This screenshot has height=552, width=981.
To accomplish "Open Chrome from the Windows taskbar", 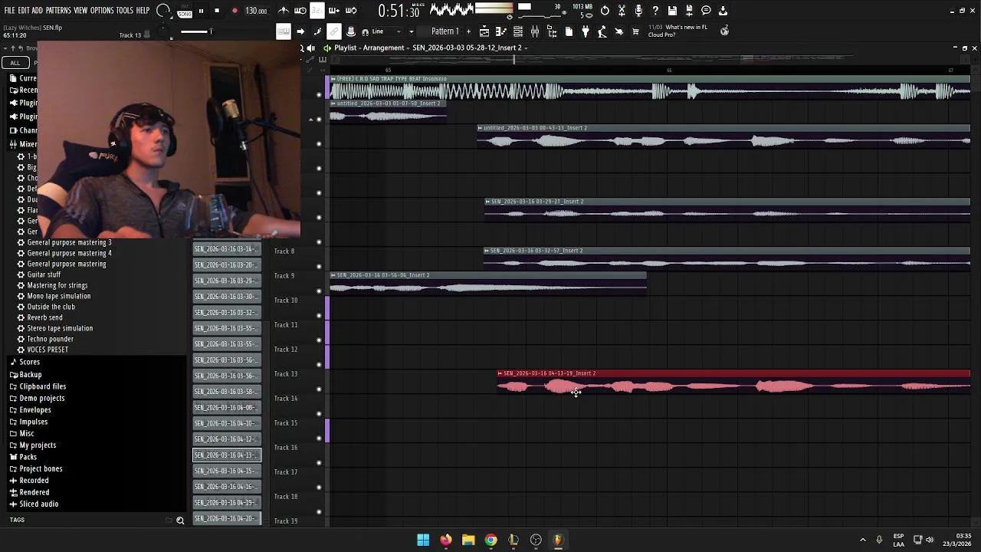I will [490, 540].
